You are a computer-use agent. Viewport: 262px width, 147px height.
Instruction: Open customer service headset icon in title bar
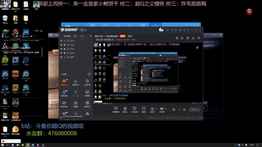(x=167, y=30)
